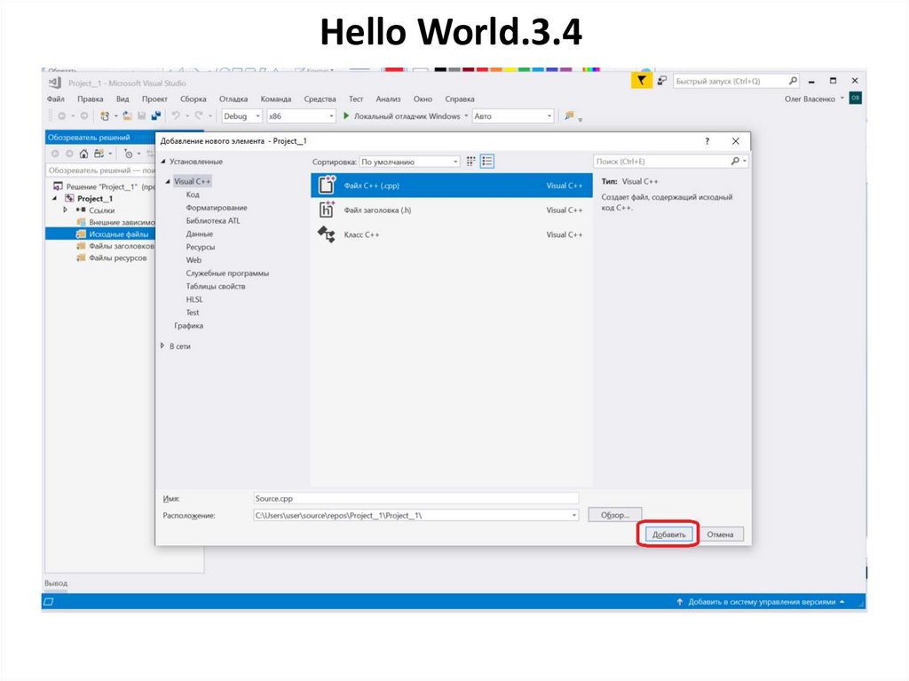Click the header file (.h) template icon
This screenshot has width=909, height=681.
coord(327,210)
